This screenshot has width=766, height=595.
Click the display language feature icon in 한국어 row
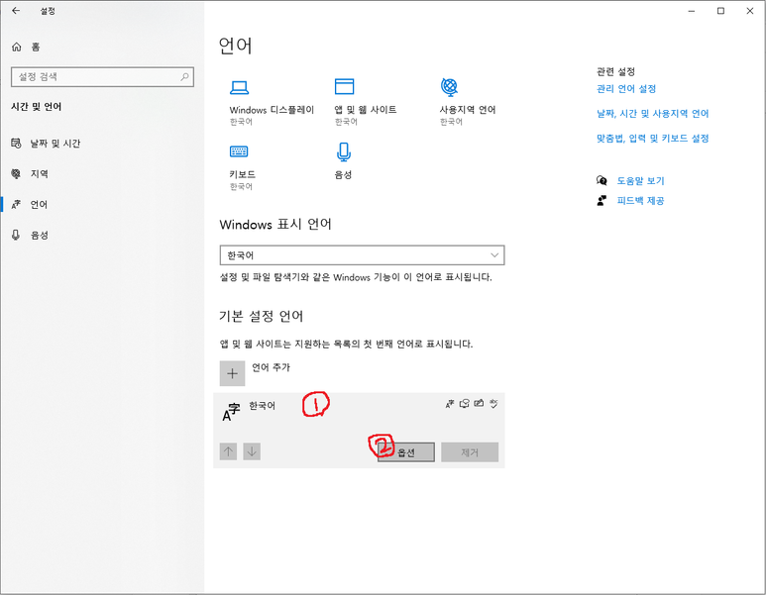(450, 404)
